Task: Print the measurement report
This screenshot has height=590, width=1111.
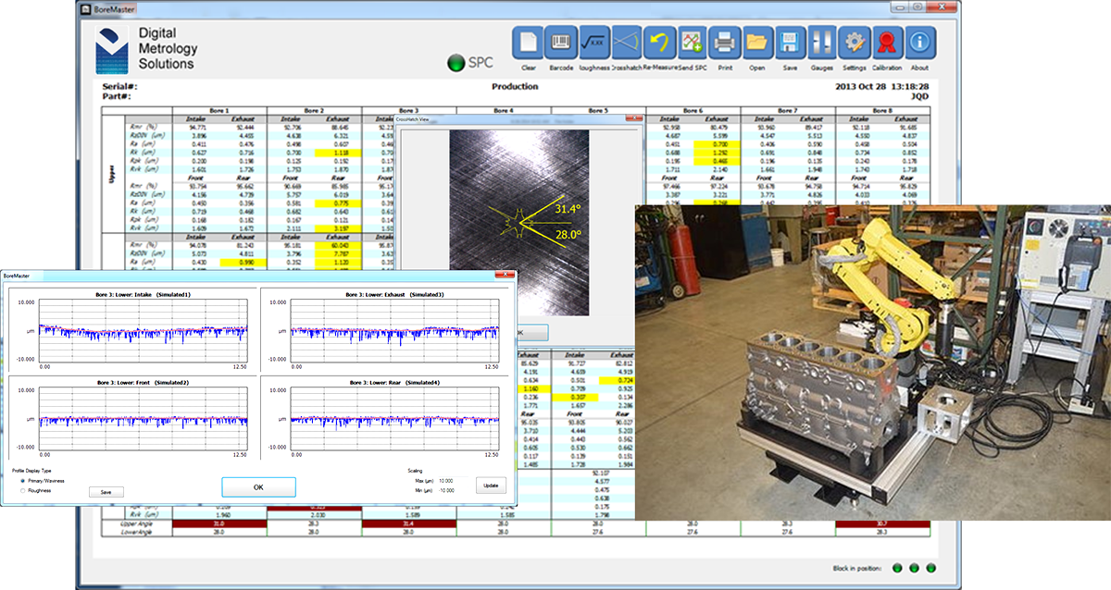Action: coord(724,43)
